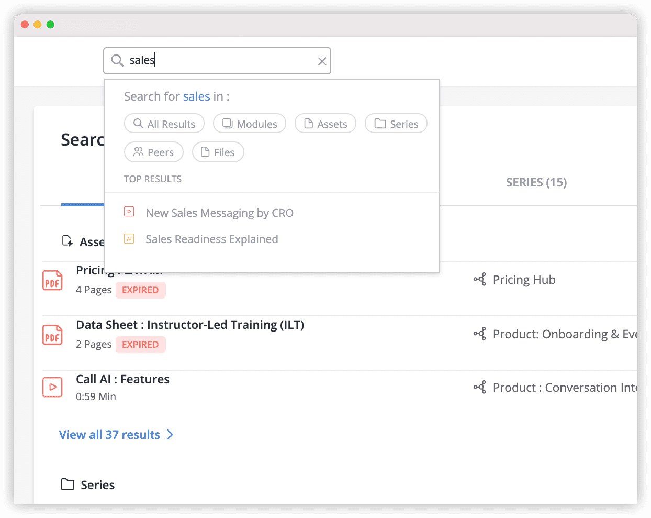This screenshot has height=518, width=651.
Task: Filter search by Modules
Action: point(250,124)
